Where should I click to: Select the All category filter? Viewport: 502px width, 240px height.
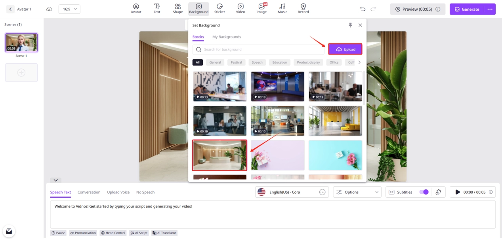197,62
